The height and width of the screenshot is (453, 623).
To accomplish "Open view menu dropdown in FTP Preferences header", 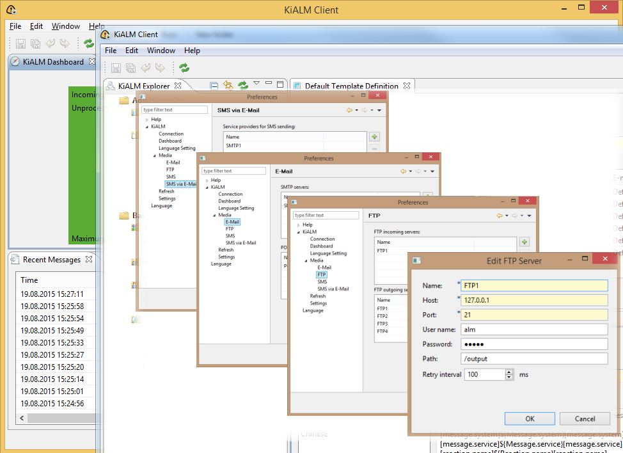I will pyautogui.click(x=529, y=216).
